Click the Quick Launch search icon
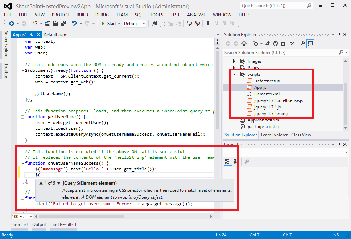The width and height of the screenshot is (351, 239). click(x=309, y=5)
